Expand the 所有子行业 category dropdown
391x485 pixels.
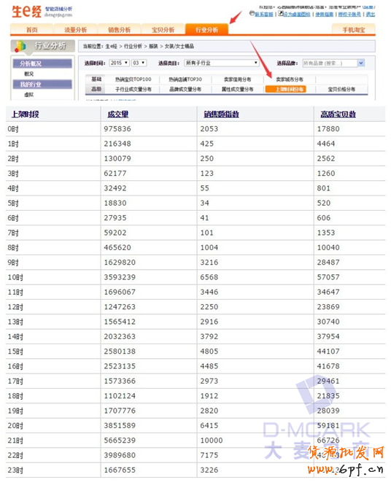tap(222, 63)
